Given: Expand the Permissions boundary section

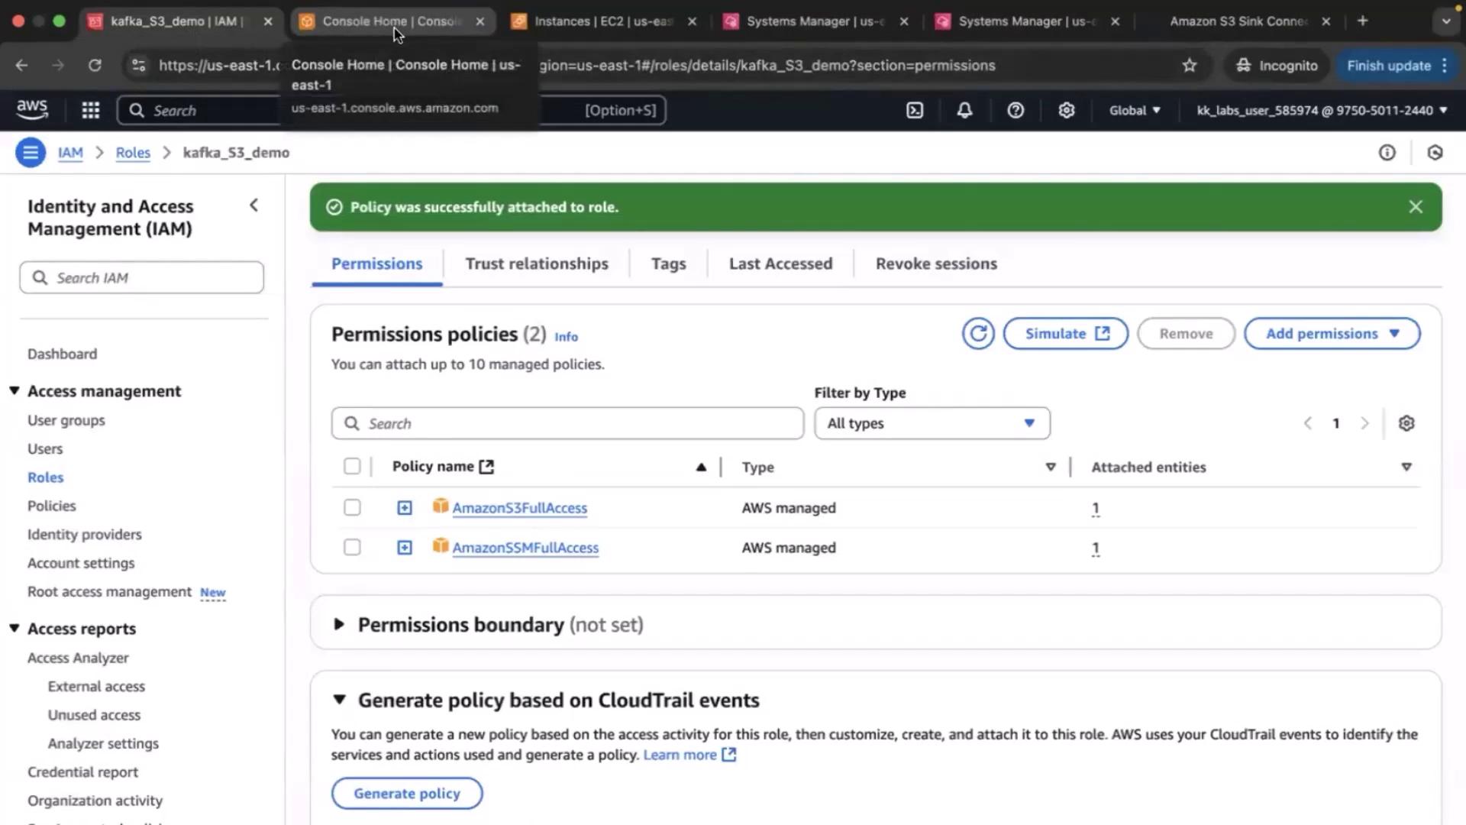Looking at the screenshot, I should click(339, 625).
